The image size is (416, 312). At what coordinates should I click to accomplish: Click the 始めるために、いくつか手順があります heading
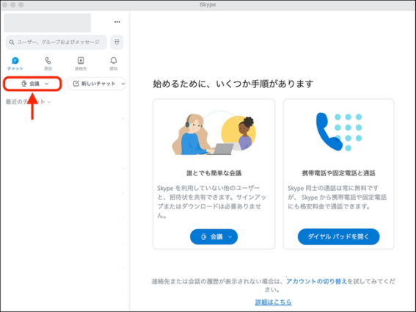click(x=233, y=84)
